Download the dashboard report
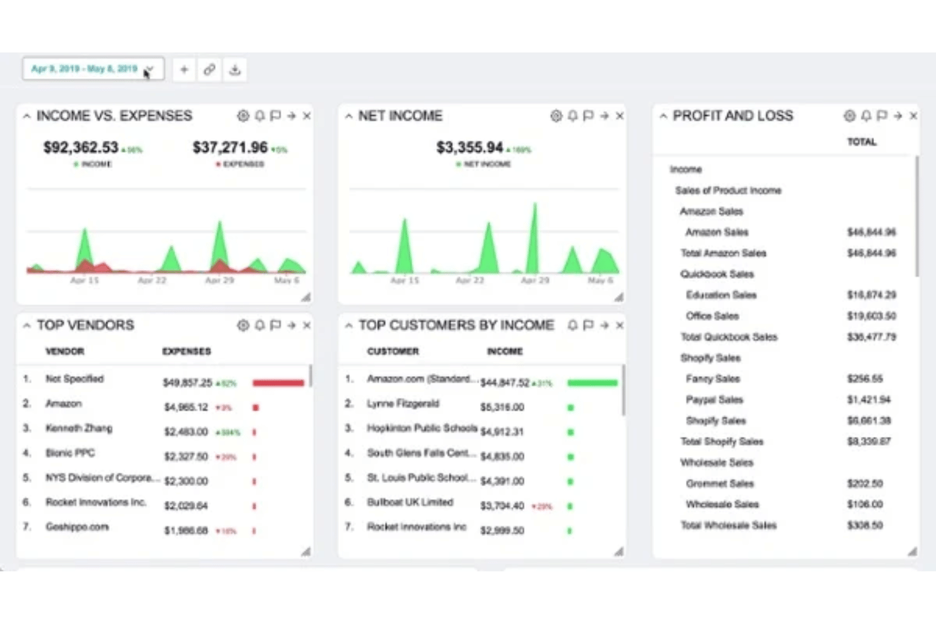936x624 pixels. (x=235, y=70)
